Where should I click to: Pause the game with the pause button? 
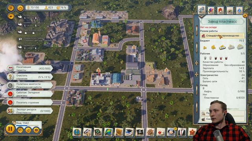point(10,129)
